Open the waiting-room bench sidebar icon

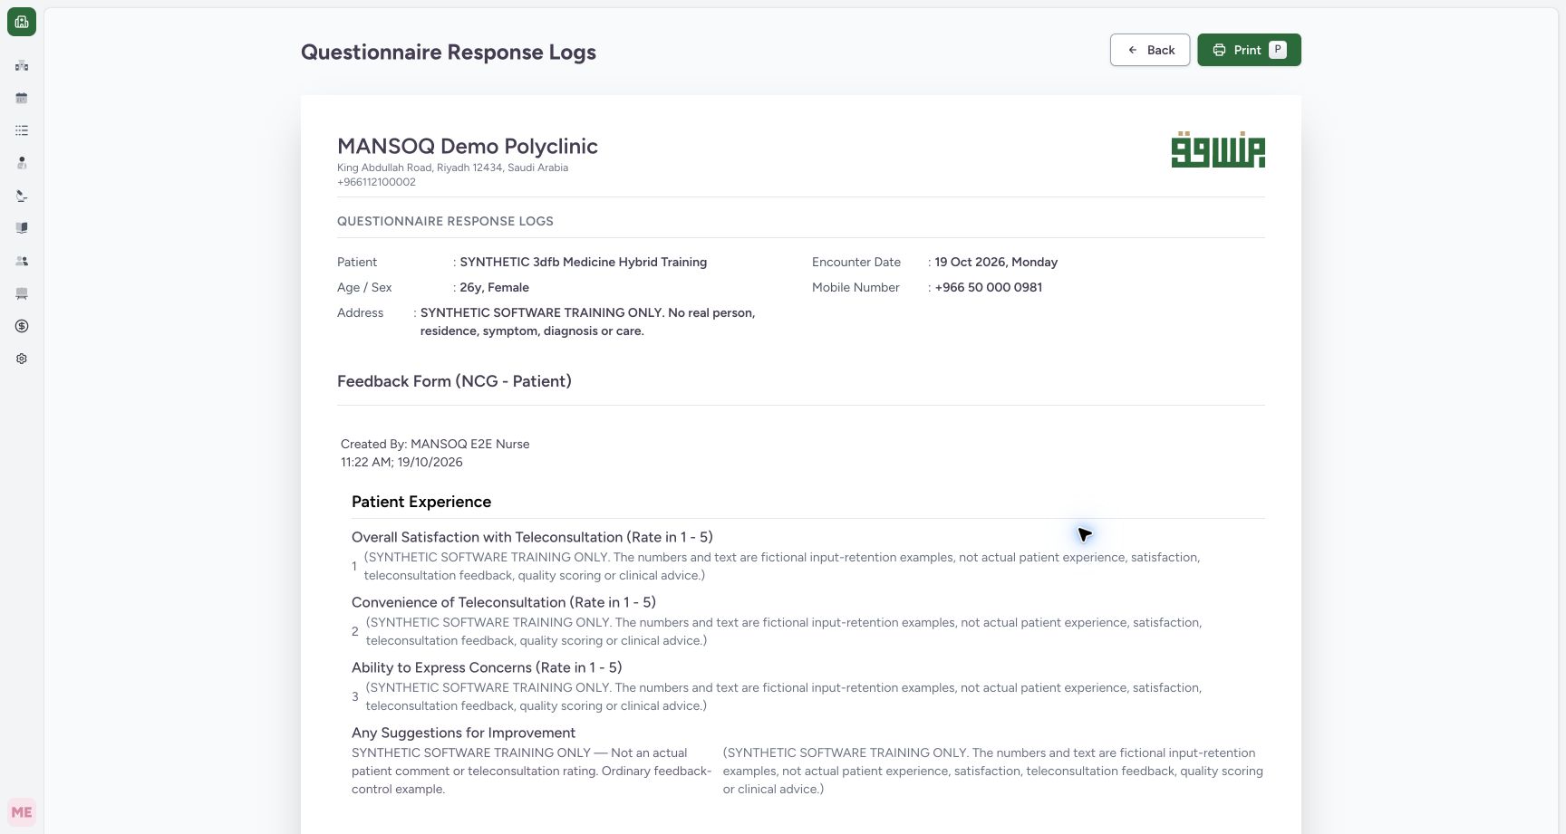pos(22,293)
